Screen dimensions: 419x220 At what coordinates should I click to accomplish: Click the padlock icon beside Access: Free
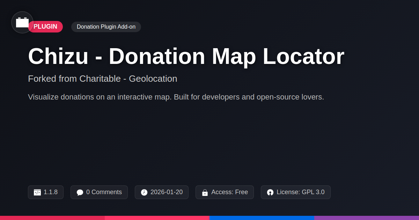pyautogui.click(x=205, y=192)
